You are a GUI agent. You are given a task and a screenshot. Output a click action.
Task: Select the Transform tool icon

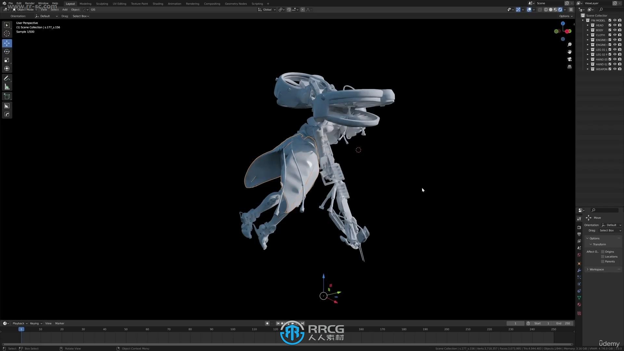6,69
